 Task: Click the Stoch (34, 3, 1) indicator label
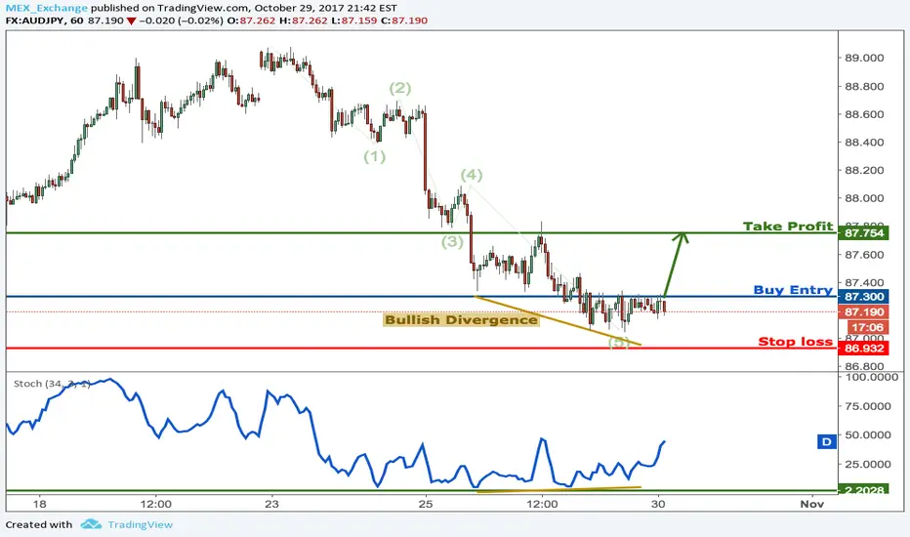pos(52,384)
